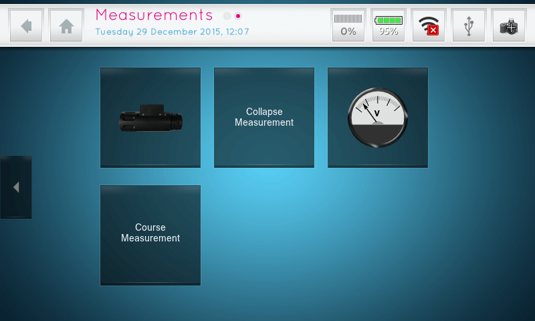Click the Measurements page title
The height and width of the screenshot is (321, 535).
pos(154,15)
